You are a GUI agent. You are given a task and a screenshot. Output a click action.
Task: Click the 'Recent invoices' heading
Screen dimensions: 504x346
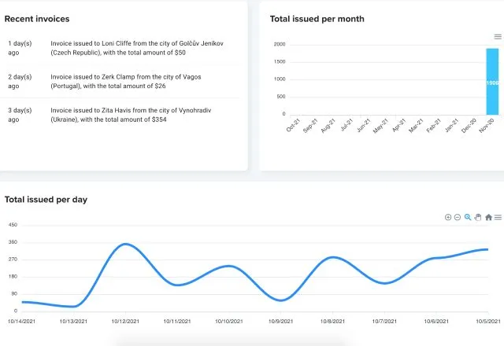[x=37, y=19]
